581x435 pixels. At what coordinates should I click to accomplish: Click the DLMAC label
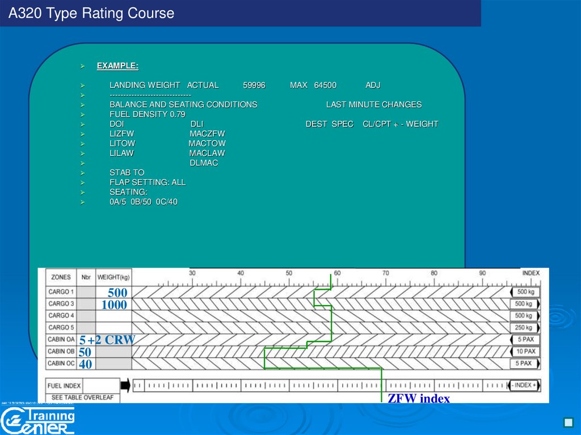pos(204,163)
